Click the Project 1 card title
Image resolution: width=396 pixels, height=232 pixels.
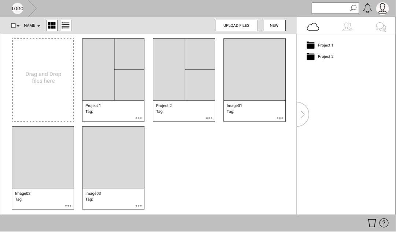(93, 106)
